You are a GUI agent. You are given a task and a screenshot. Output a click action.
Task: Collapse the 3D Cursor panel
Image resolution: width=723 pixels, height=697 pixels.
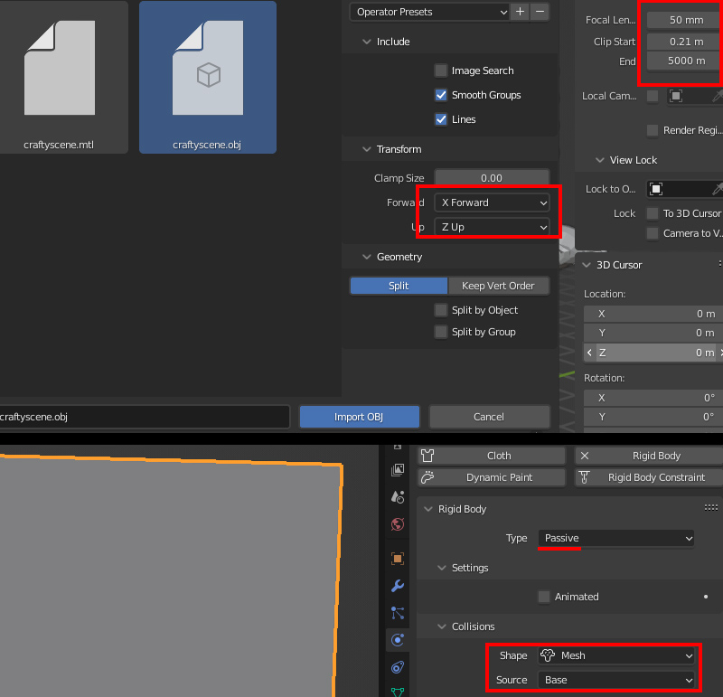pyautogui.click(x=587, y=265)
